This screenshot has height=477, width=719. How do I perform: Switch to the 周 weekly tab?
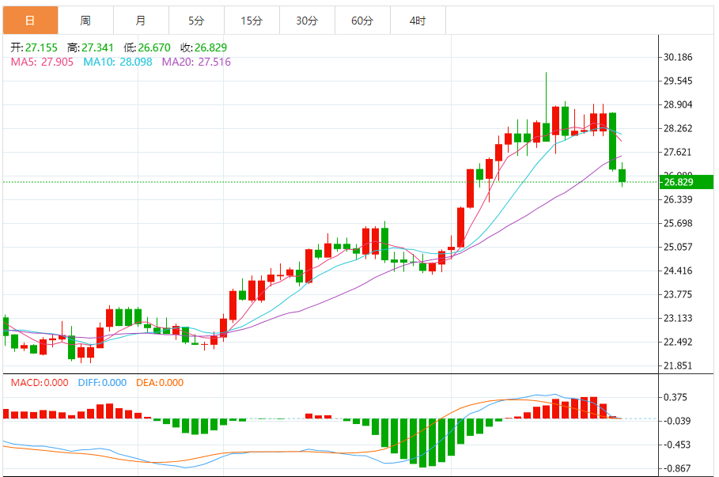[x=85, y=21]
